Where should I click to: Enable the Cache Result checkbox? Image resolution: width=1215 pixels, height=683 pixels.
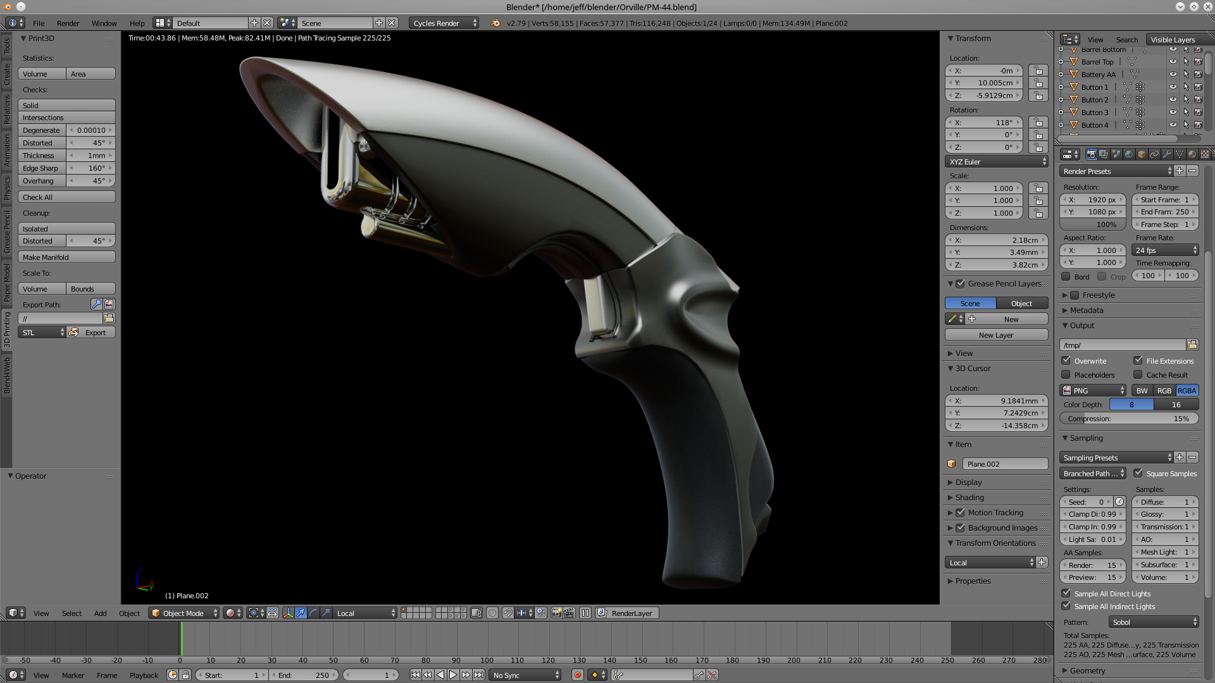[1138, 374]
